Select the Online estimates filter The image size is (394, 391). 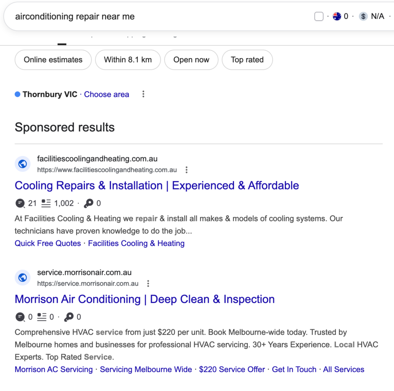pyautogui.click(x=53, y=60)
